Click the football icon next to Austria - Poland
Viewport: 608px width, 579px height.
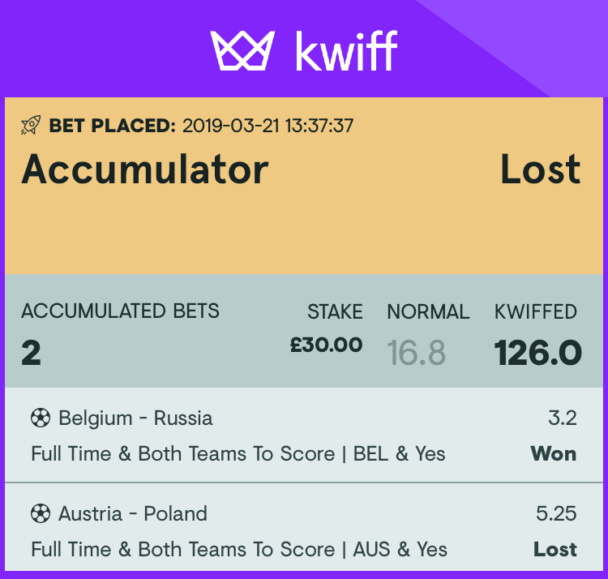[41, 513]
